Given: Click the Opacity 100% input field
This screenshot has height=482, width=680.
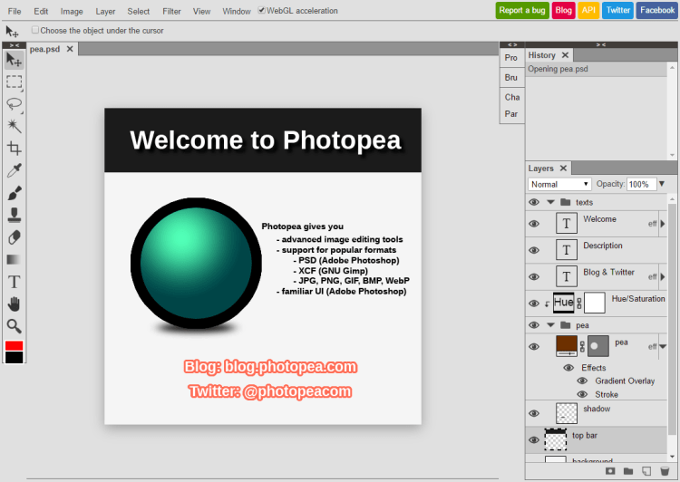Looking at the screenshot, I should pos(641,184).
